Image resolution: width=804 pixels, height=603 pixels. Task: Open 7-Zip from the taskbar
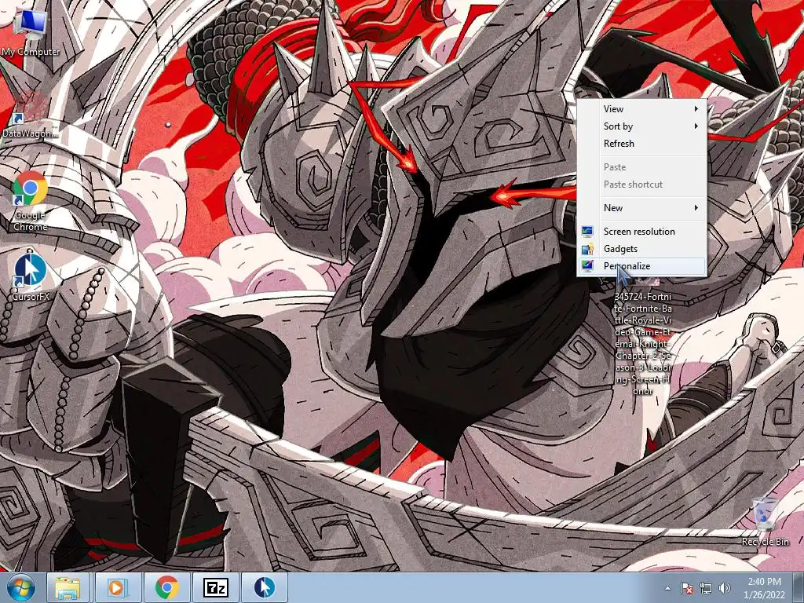click(x=216, y=587)
